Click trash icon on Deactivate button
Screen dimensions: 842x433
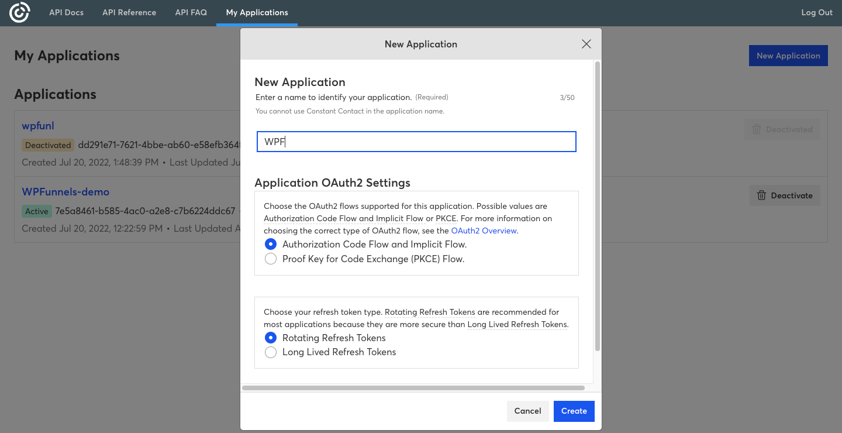[761, 195]
